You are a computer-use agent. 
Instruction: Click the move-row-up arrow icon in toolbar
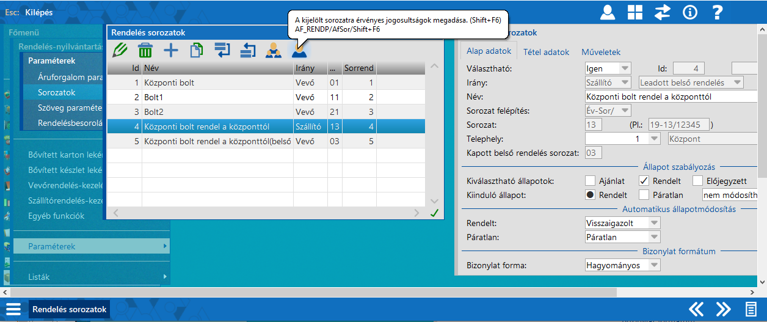click(247, 50)
